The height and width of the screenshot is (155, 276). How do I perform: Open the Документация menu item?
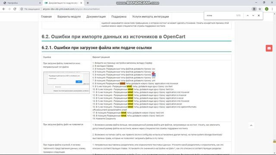point(96,17)
